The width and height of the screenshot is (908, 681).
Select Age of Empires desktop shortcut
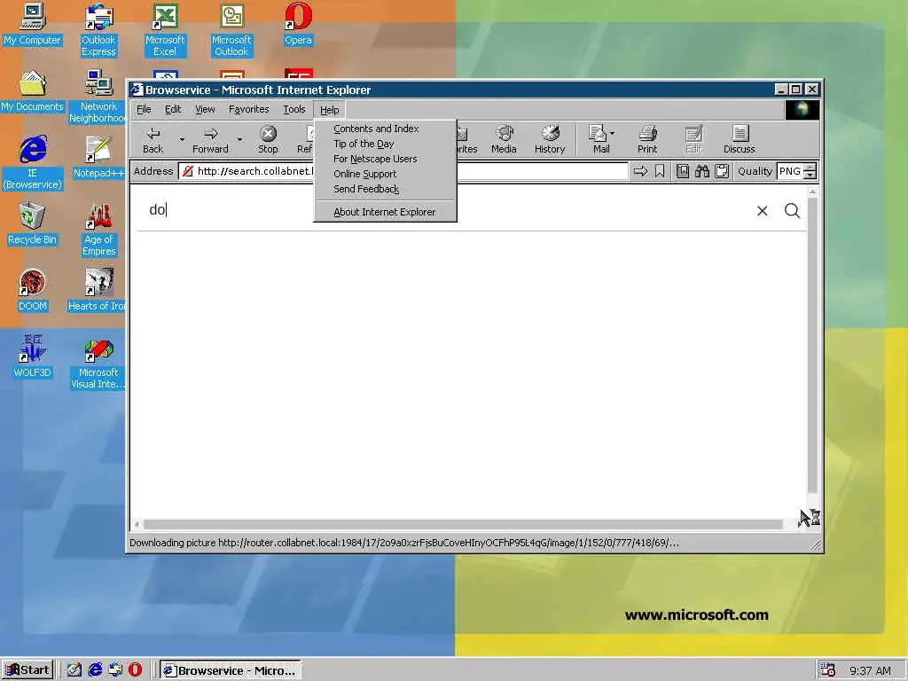(x=98, y=230)
